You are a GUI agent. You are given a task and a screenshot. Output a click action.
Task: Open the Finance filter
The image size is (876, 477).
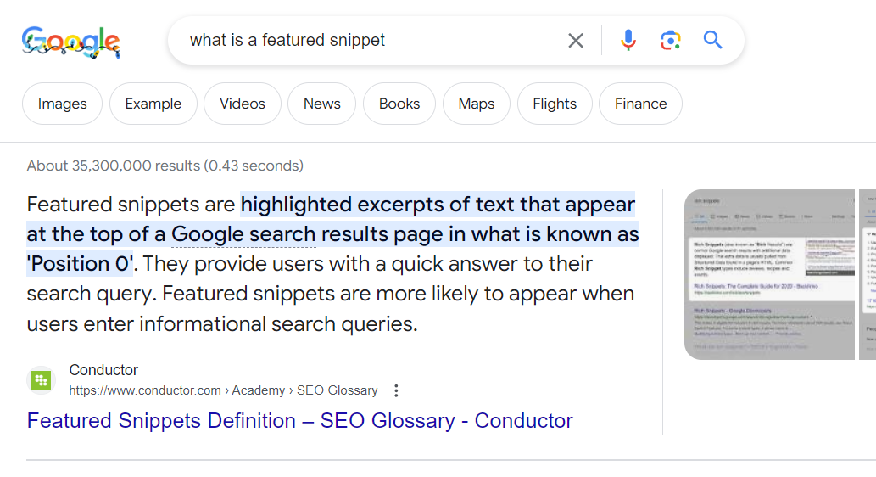point(640,104)
